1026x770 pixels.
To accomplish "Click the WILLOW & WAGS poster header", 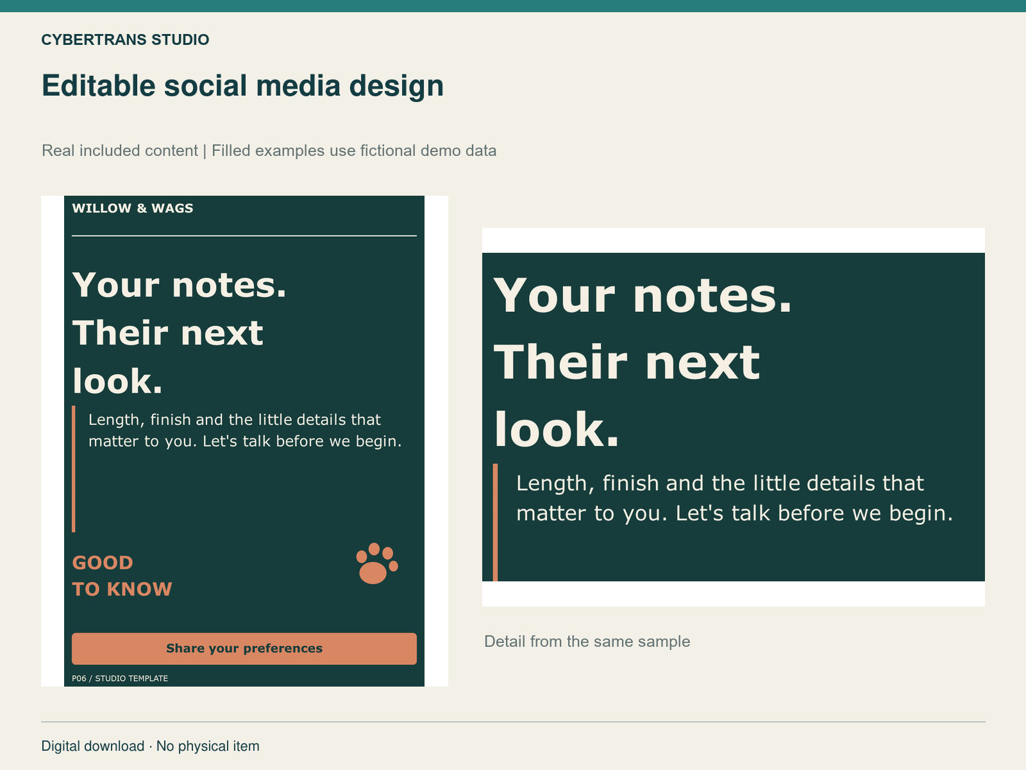I will [x=133, y=209].
